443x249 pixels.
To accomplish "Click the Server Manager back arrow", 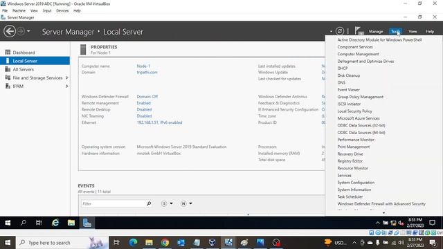I will (x=10, y=31).
